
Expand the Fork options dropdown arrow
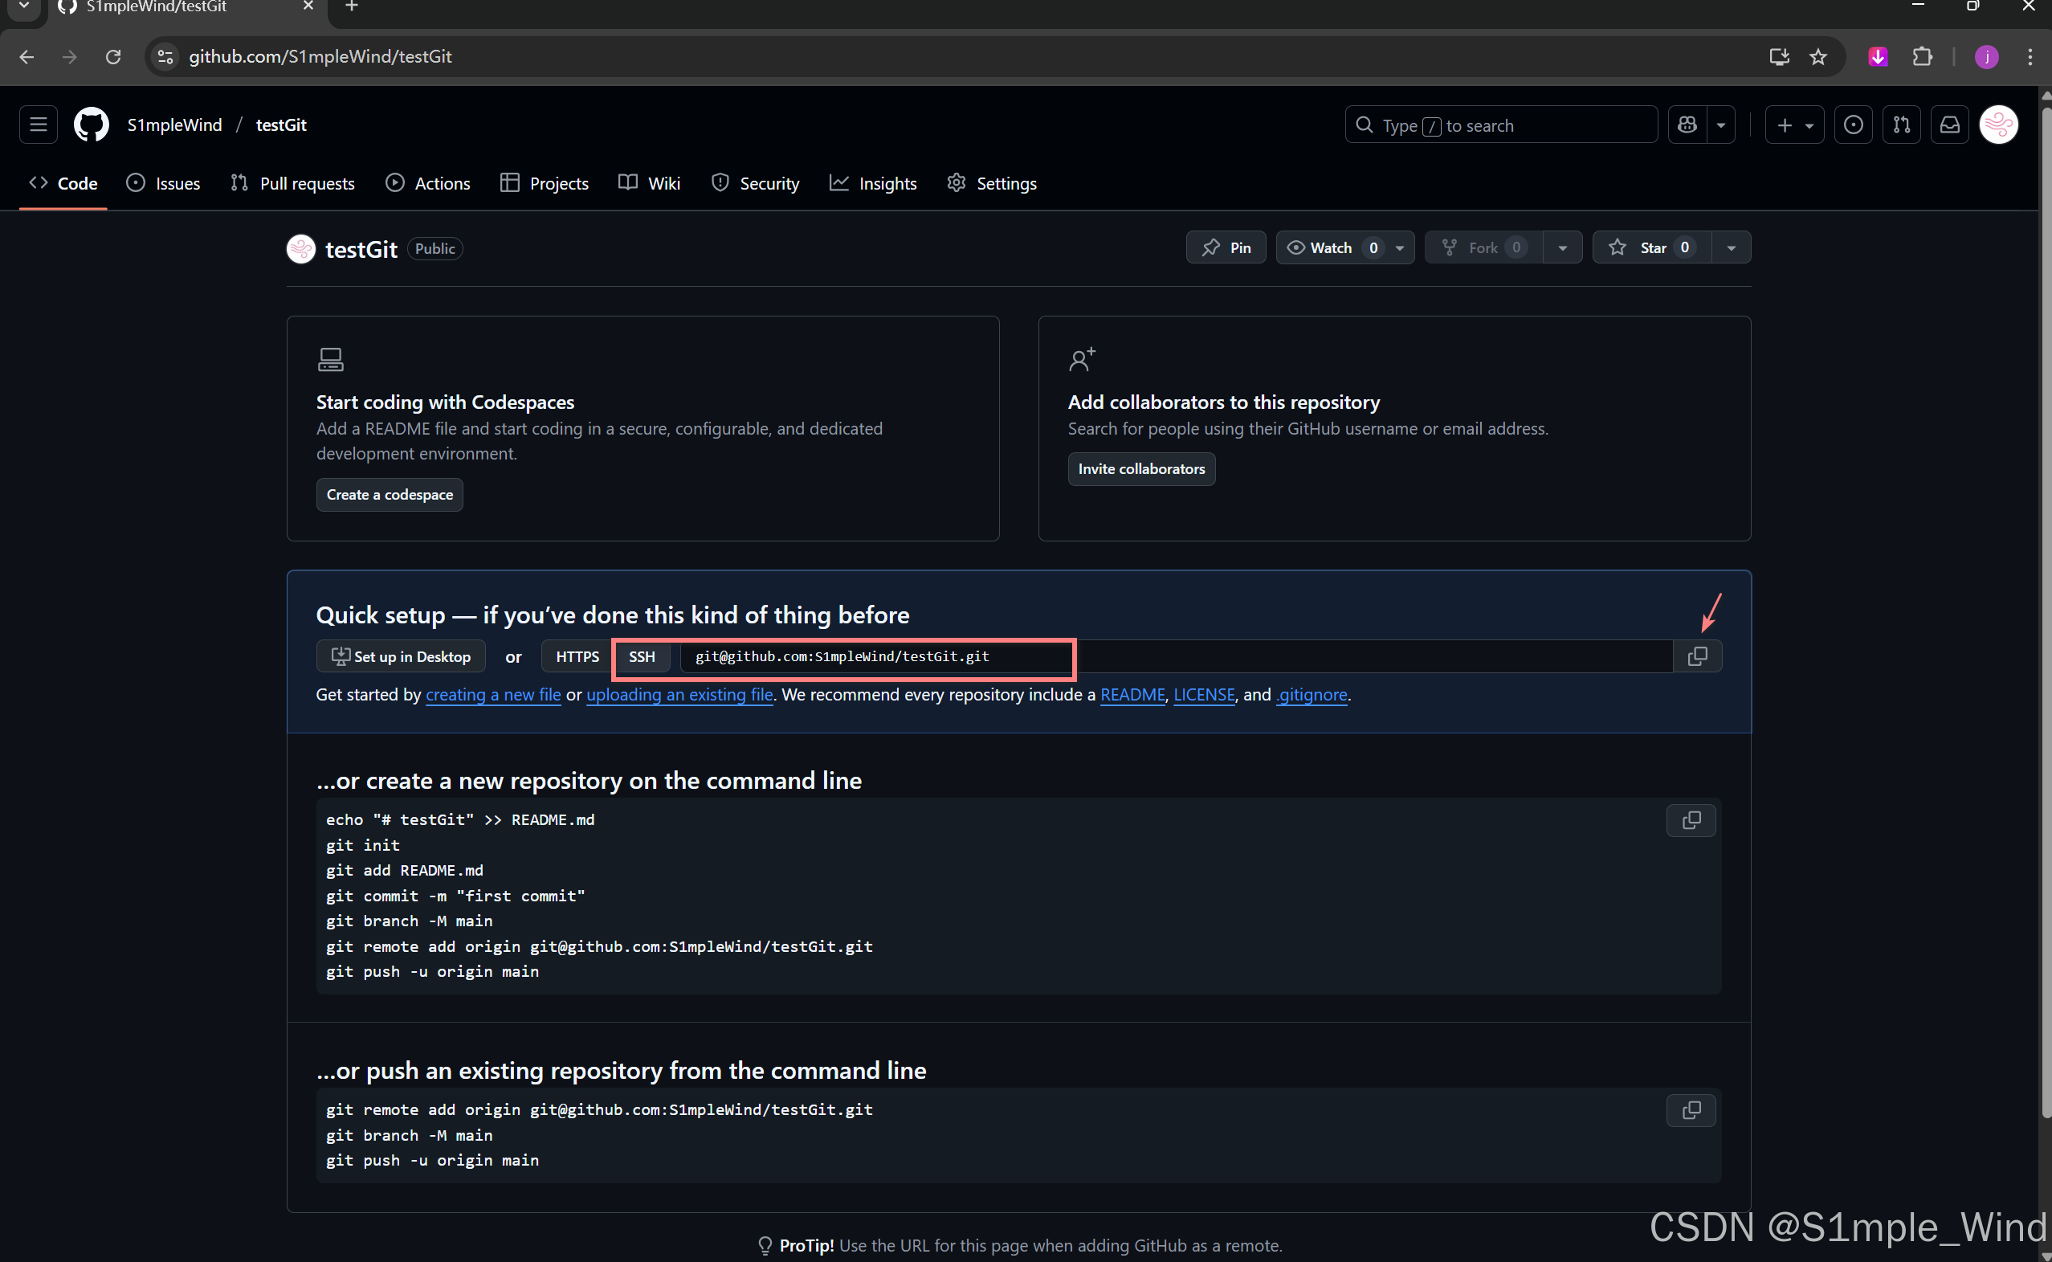pos(1562,248)
